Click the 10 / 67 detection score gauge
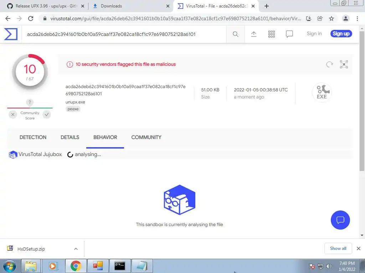Viewport: 365px width, 273px height. point(30,72)
